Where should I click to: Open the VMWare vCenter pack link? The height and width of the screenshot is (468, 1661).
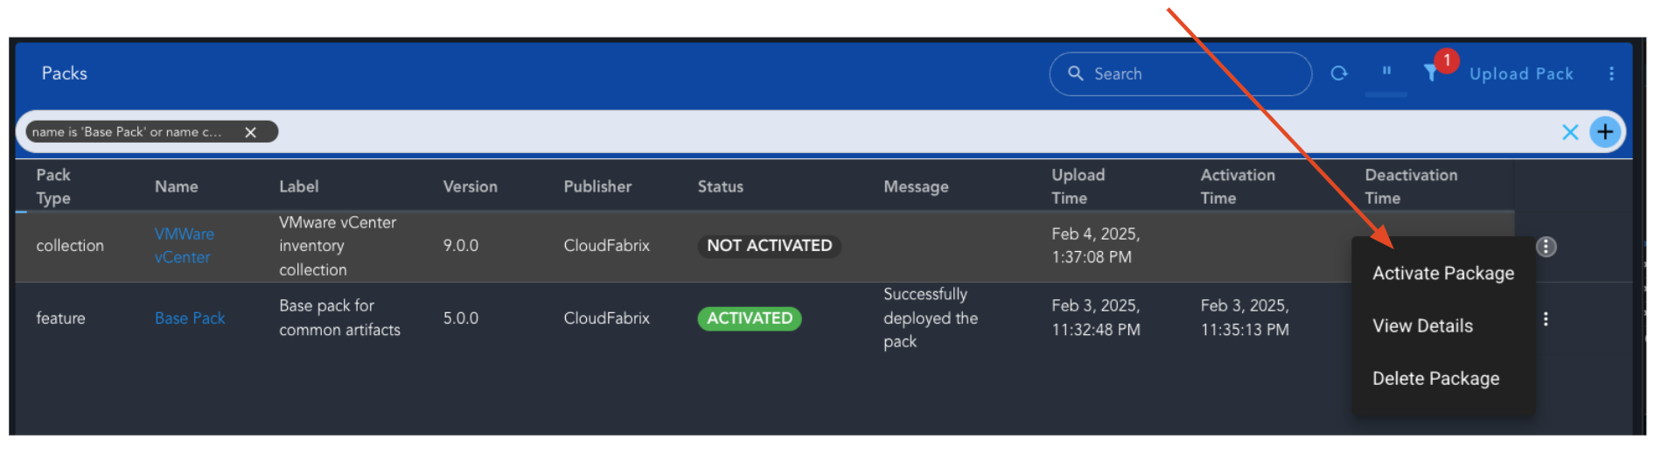click(184, 246)
